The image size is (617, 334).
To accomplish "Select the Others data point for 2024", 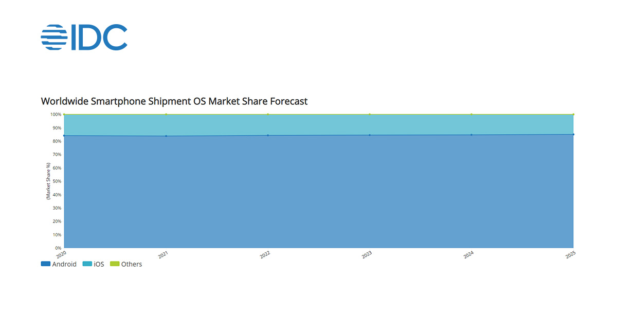I will pos(471,114).
